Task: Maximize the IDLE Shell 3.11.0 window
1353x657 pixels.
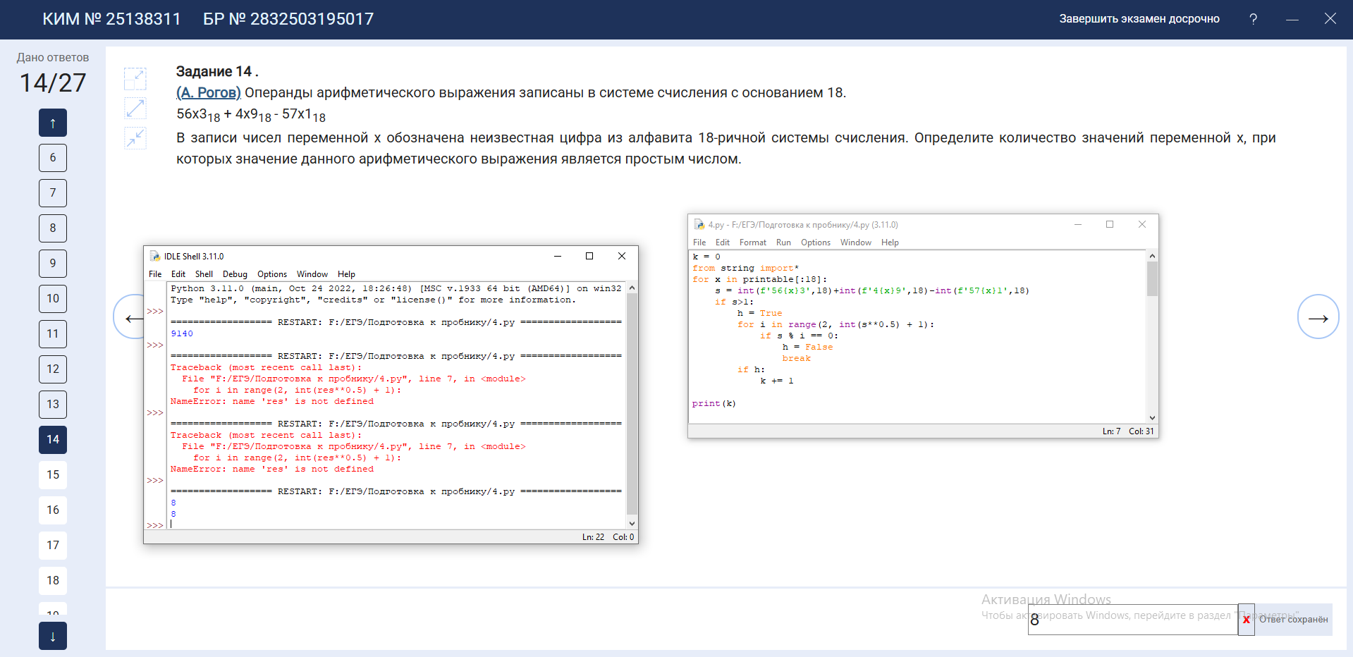Action: pyautogui.click(x=589, y=256)
